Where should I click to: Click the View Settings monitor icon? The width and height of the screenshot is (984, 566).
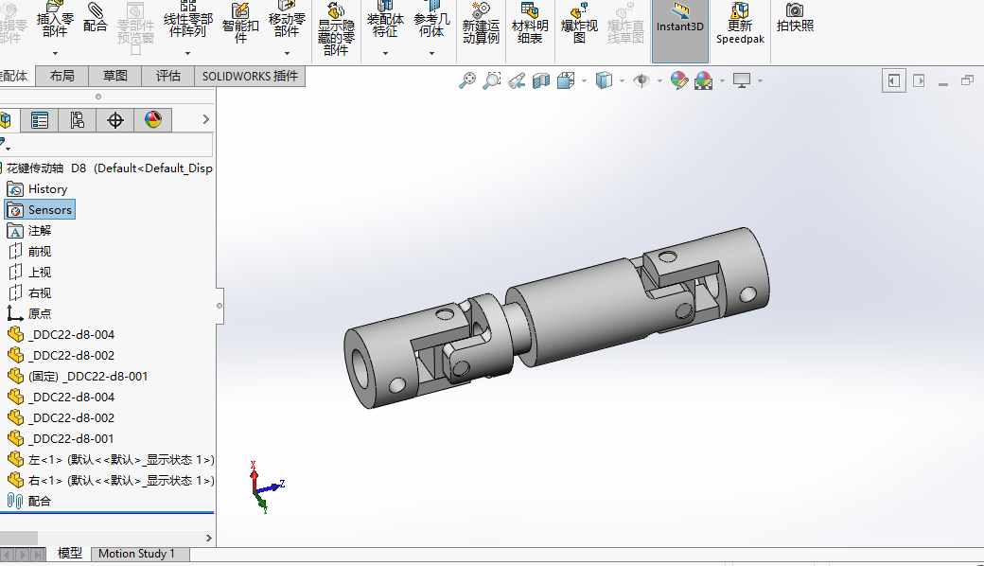click(x=742, y=80)
